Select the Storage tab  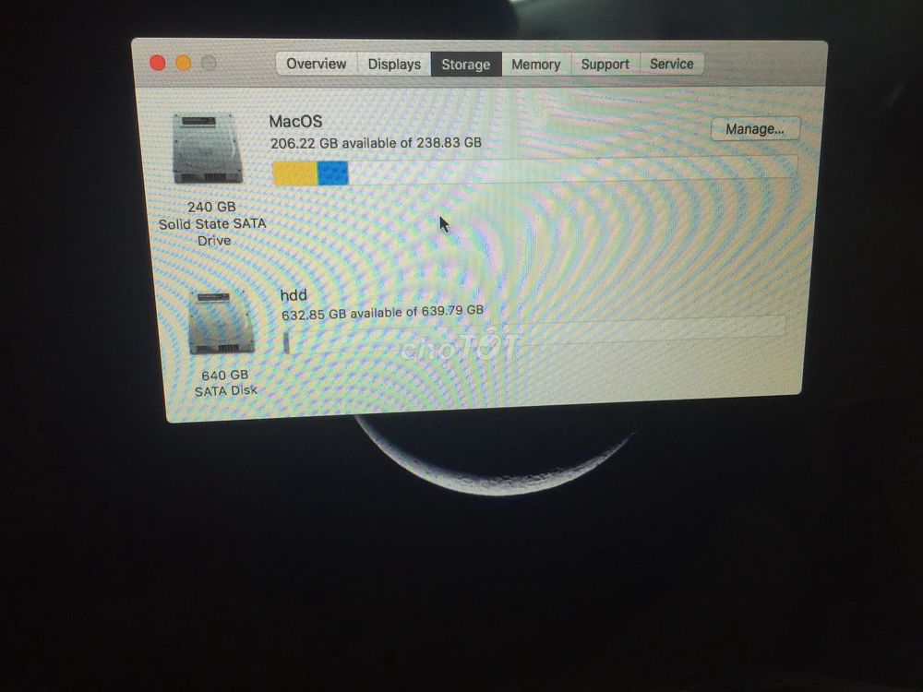(465, 65)
